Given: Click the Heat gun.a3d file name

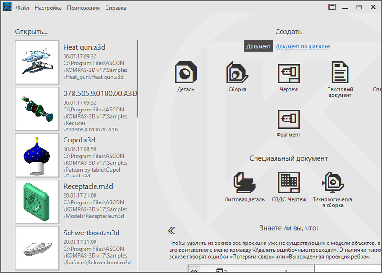Looking at the screenshot, I should 85,47.
